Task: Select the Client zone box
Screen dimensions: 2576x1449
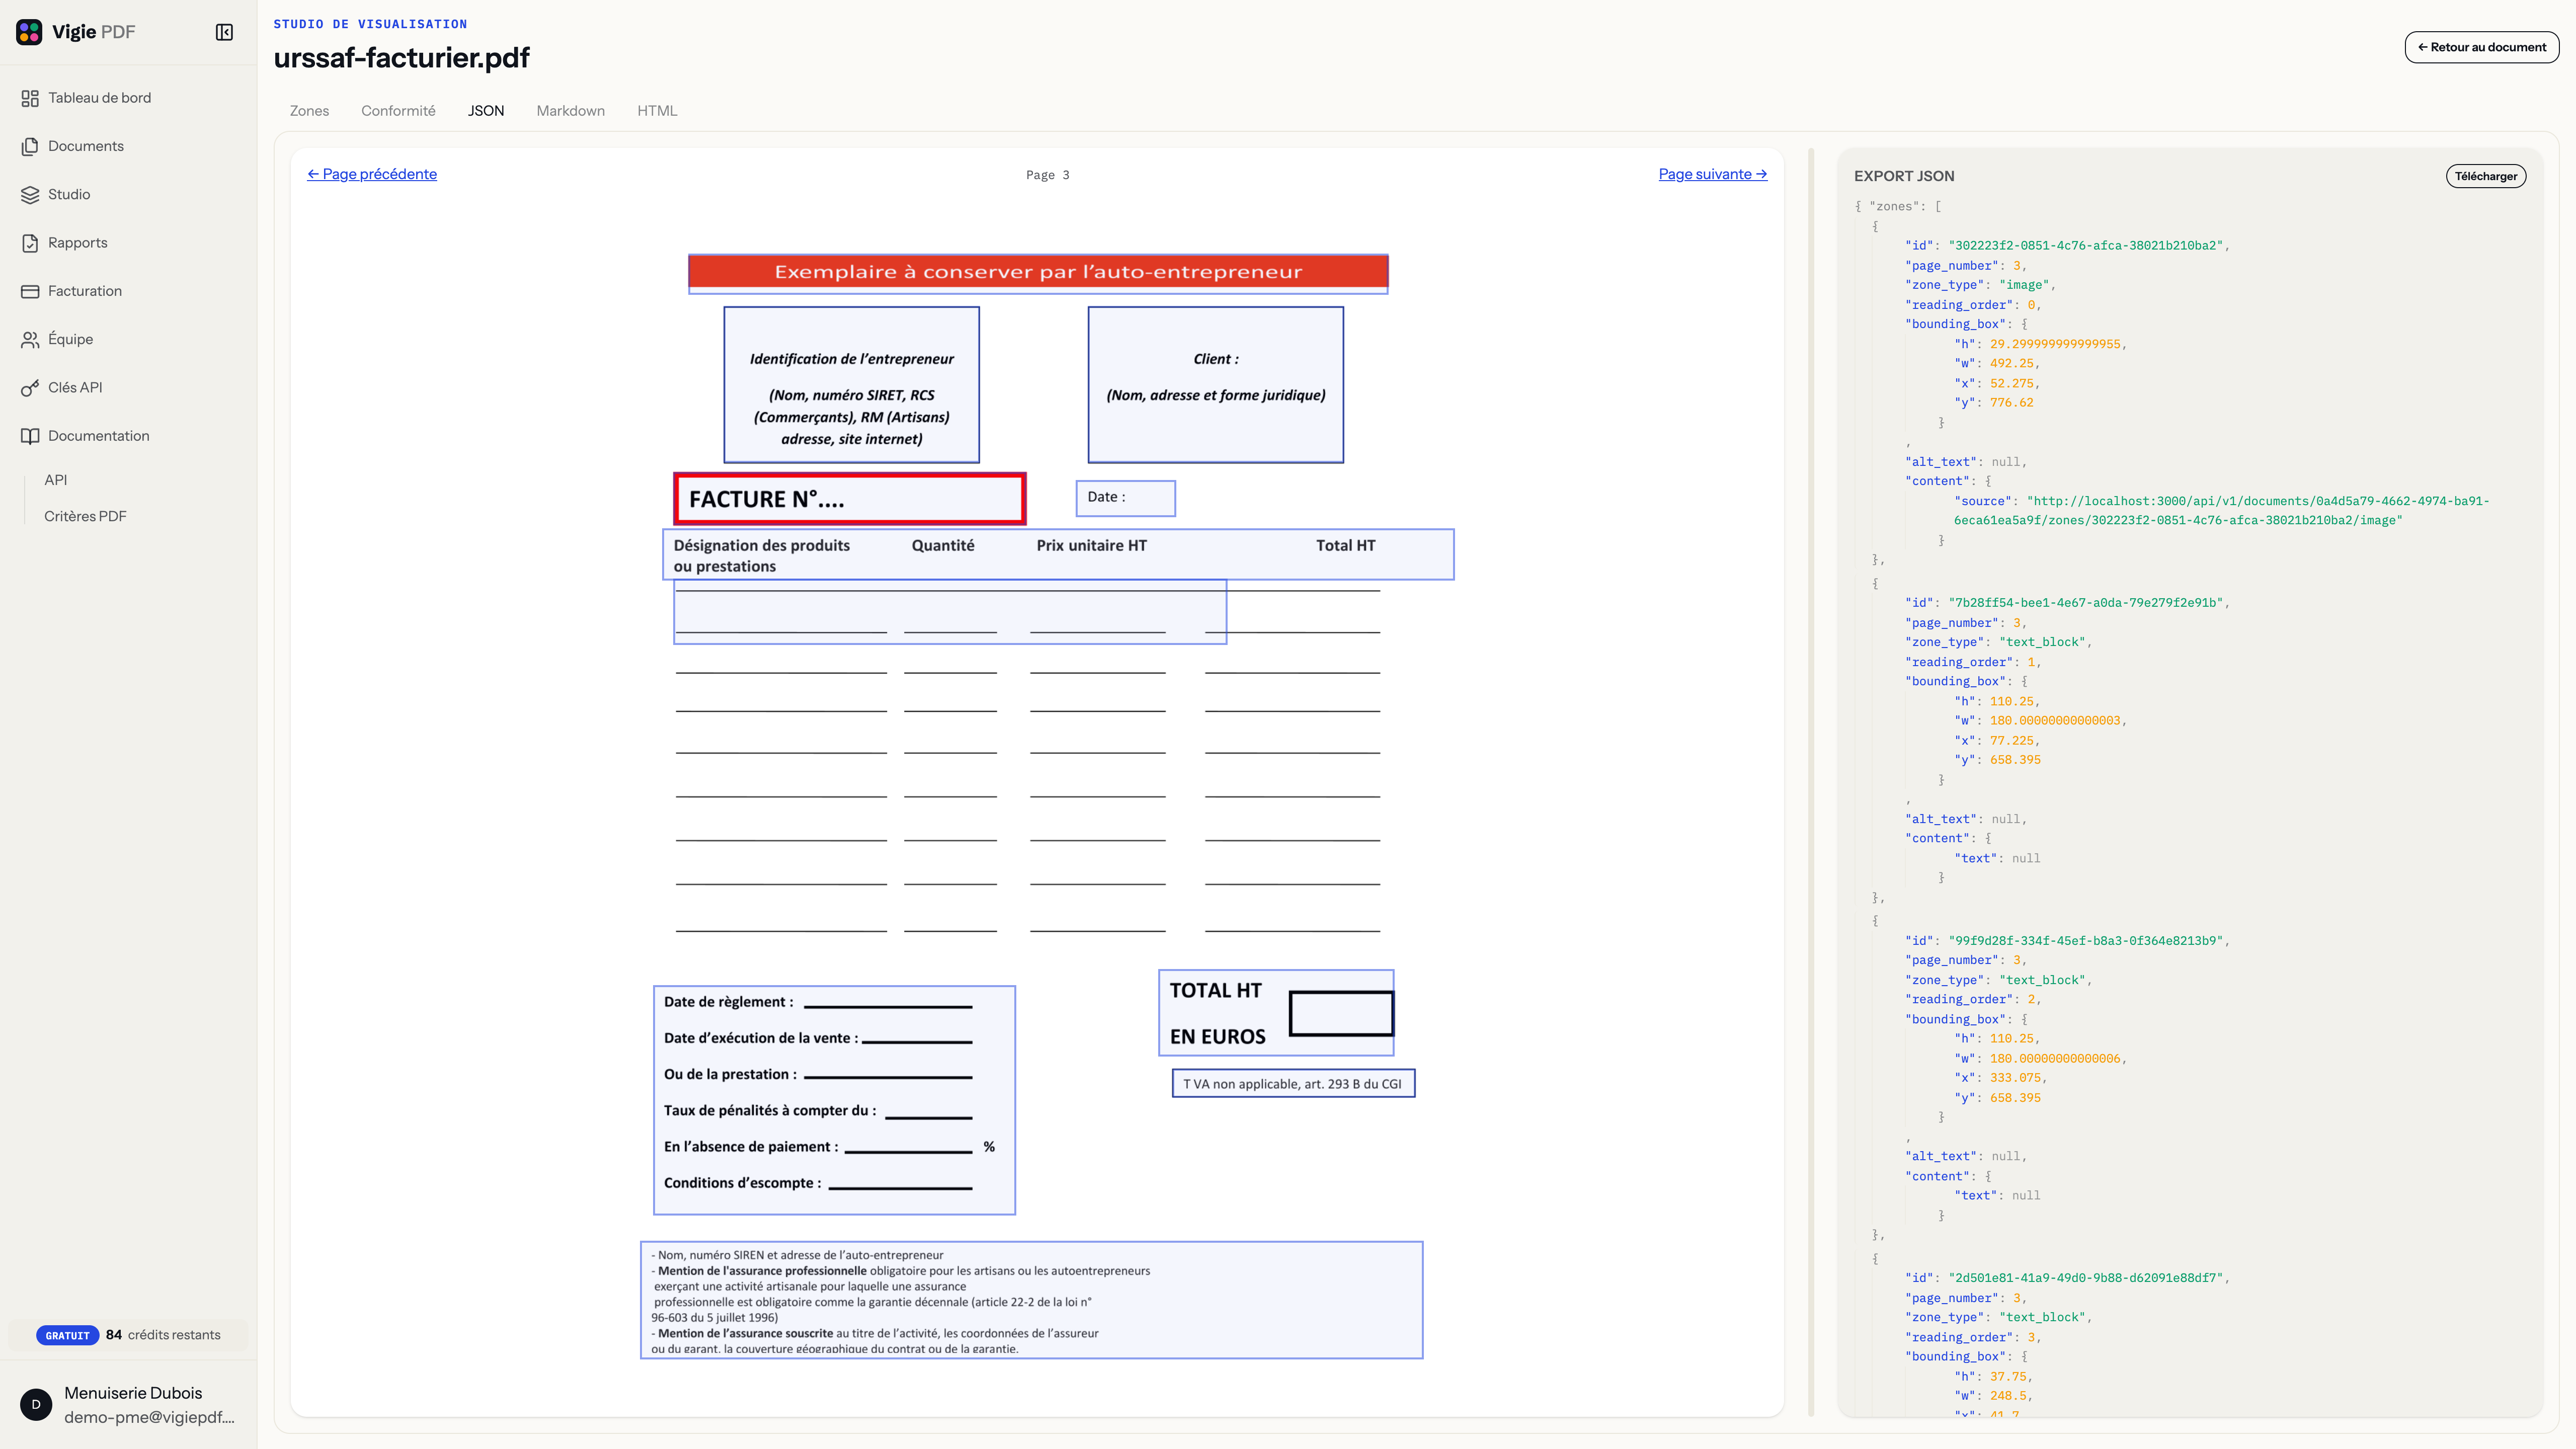Action: click(x=1215, y=385)
